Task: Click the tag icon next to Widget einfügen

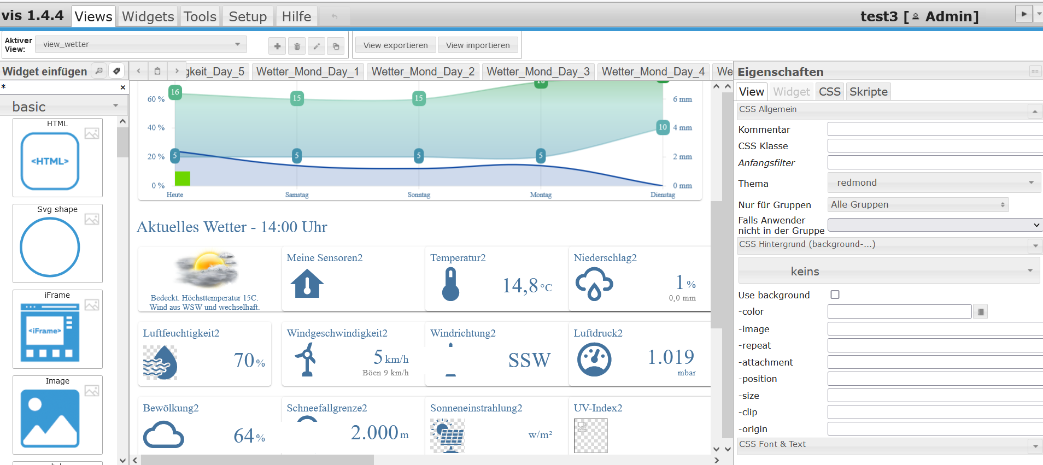Action: (x=116, y=71)
